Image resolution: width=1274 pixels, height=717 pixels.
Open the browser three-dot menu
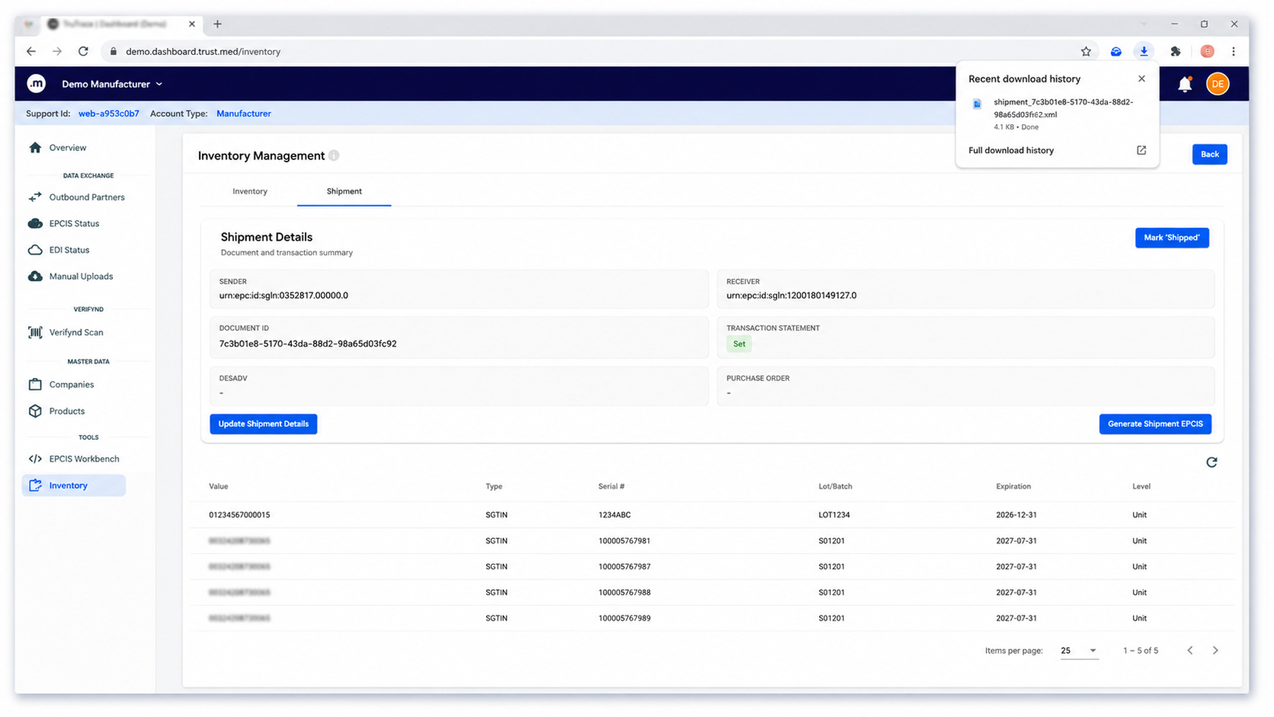coord(1234,51)
